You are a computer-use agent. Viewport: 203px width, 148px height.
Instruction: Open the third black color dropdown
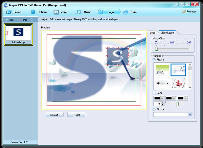pyautogui.click(x=182, y=98)
